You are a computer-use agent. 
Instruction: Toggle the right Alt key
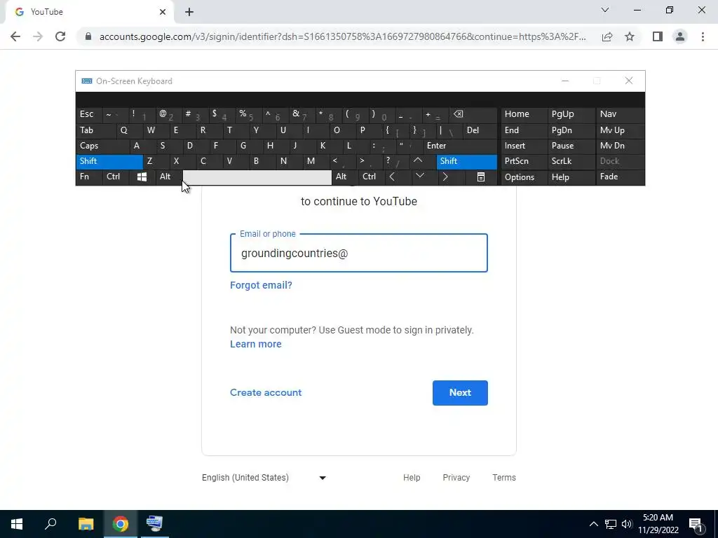click(x=345, y=177)
